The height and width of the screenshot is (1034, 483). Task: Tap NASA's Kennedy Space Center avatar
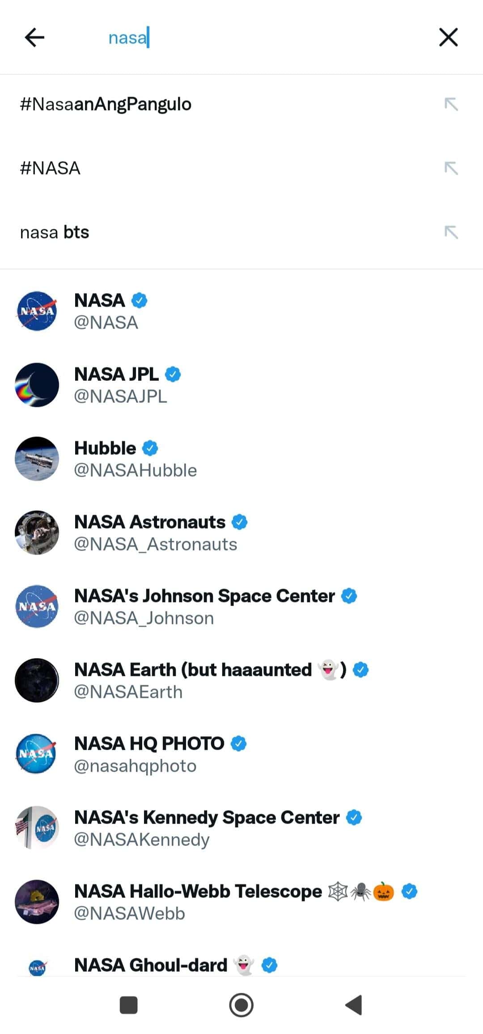[37, 828]
